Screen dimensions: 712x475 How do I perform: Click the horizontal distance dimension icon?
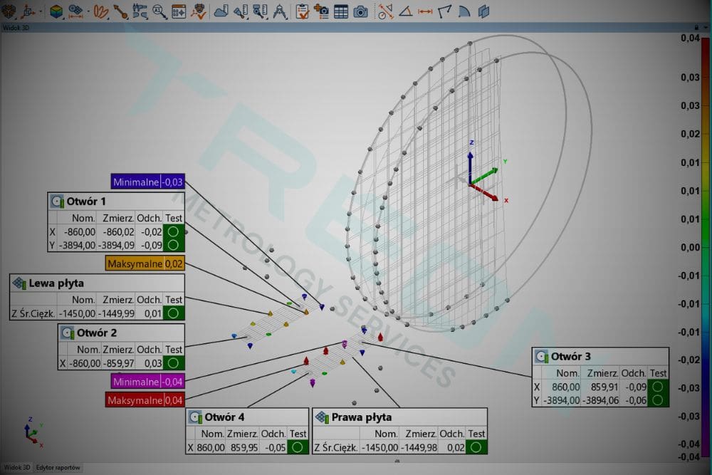coord(425,11)
